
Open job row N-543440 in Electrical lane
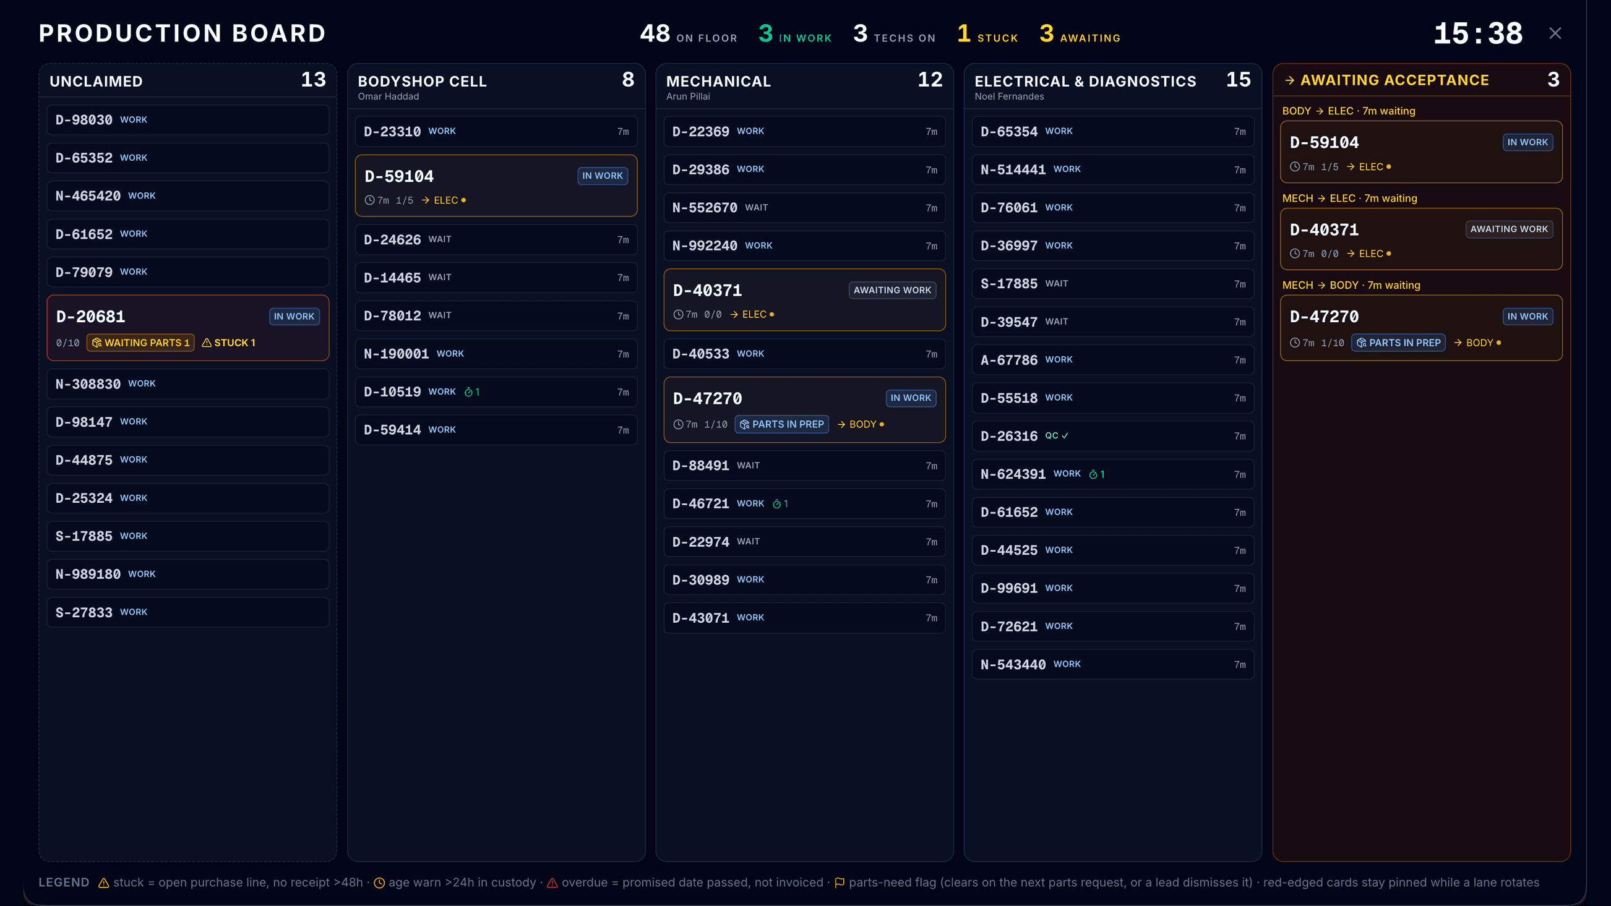pos(1112,664)
